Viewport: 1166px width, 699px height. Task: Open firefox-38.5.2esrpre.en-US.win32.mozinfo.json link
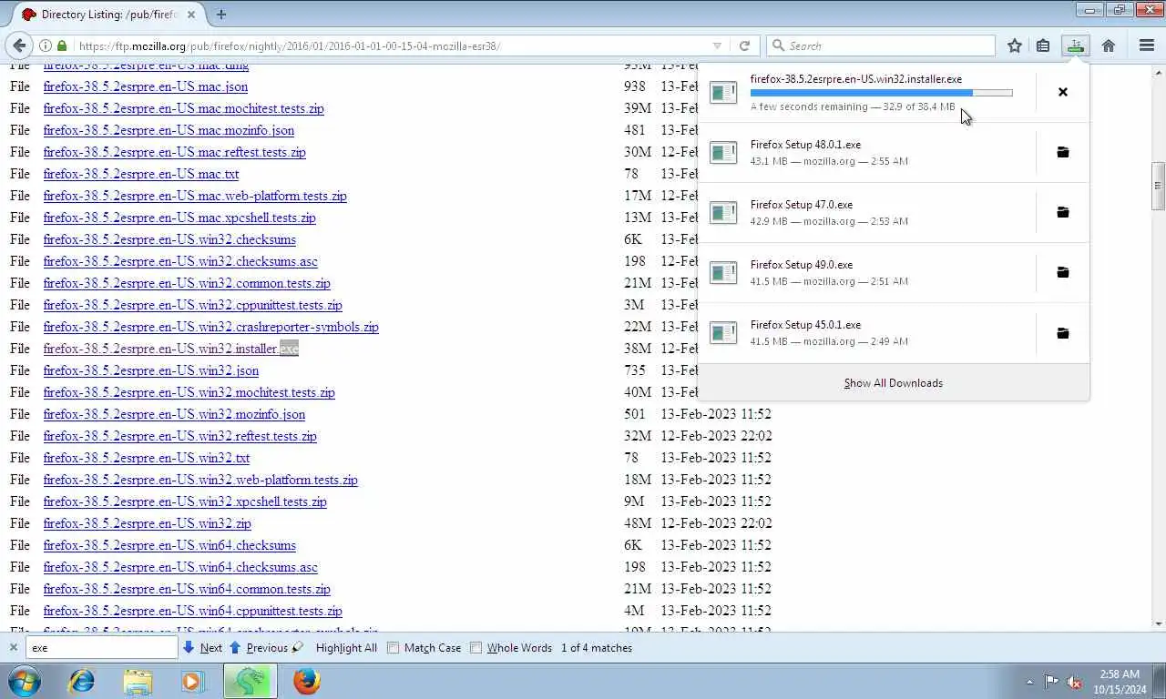[x=175, y=414]
